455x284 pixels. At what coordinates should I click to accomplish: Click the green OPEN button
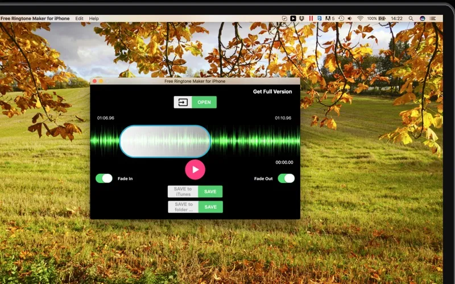pyautogui.click(x=204, y=102)
